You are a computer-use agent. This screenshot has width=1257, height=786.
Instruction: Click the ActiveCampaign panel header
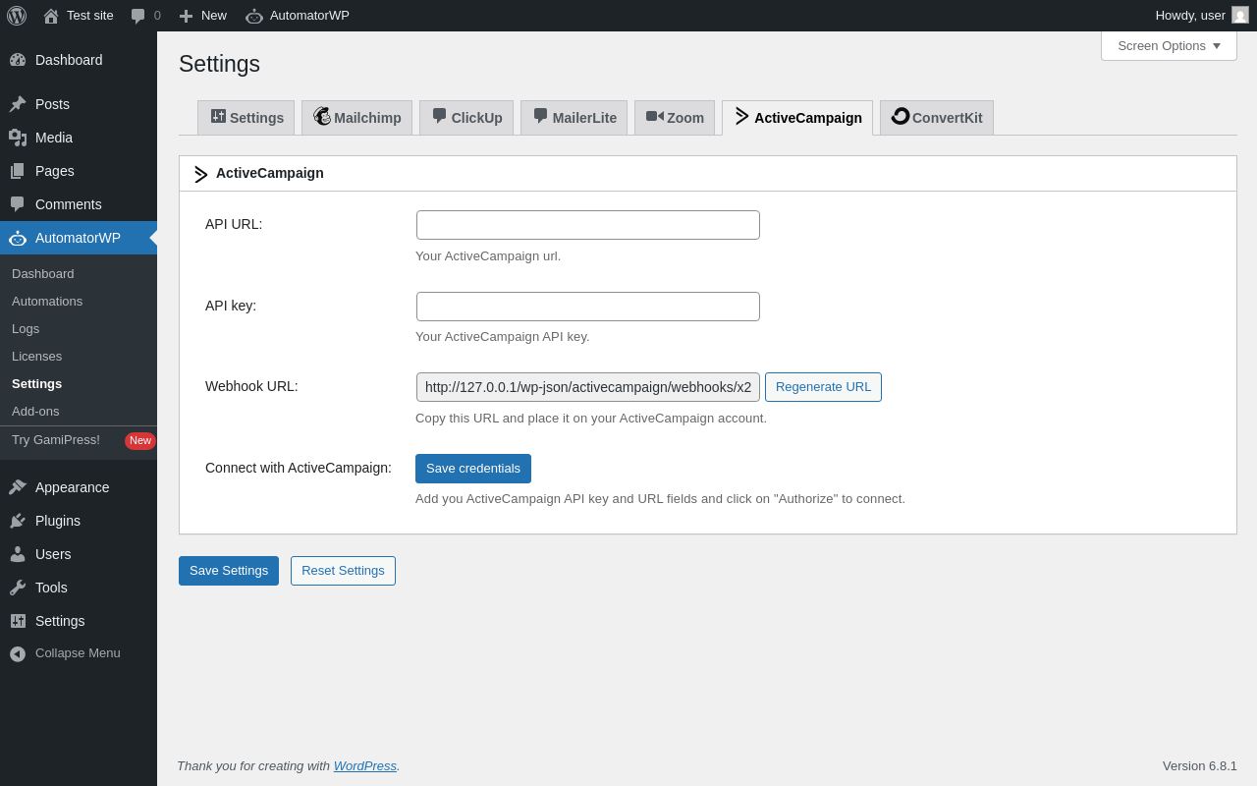(708, 174)
